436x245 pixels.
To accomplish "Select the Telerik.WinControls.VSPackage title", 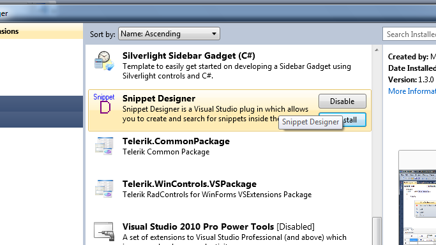I will coord(190,184).
